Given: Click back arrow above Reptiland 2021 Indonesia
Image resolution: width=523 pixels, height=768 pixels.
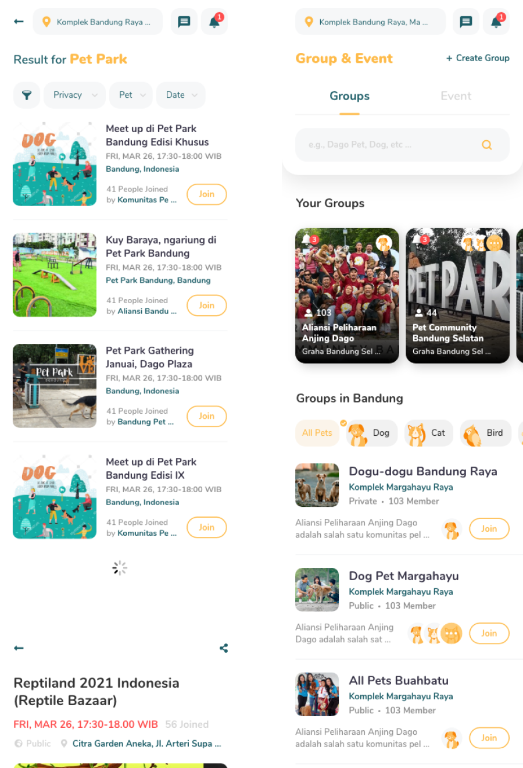Looking at the screenshot, I should tap(19, 648).
